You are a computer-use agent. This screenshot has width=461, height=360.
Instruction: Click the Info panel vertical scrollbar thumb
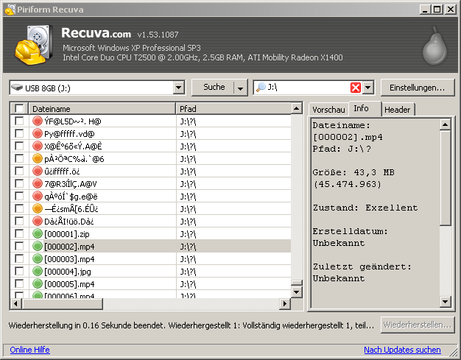coord(446,178)
